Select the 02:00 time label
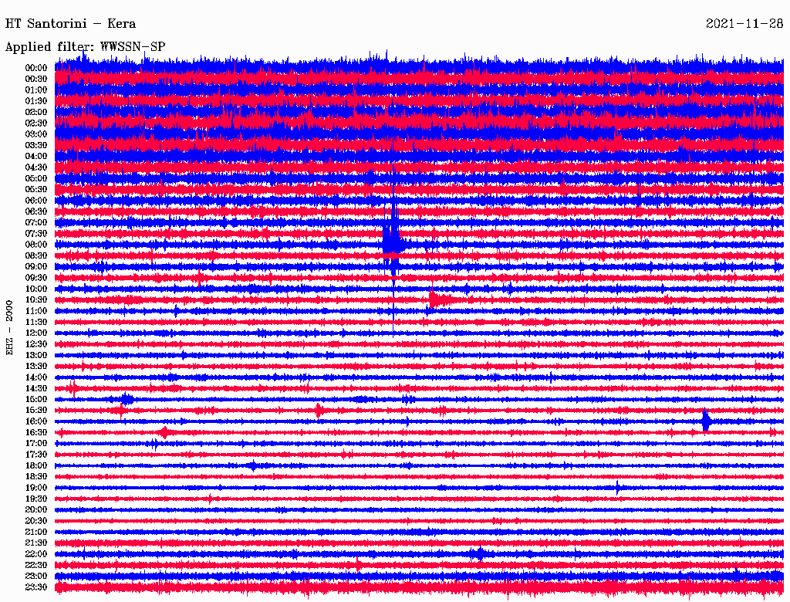Image resolution: width=790 pixels, height=602 pixels. tap(36, 113)
